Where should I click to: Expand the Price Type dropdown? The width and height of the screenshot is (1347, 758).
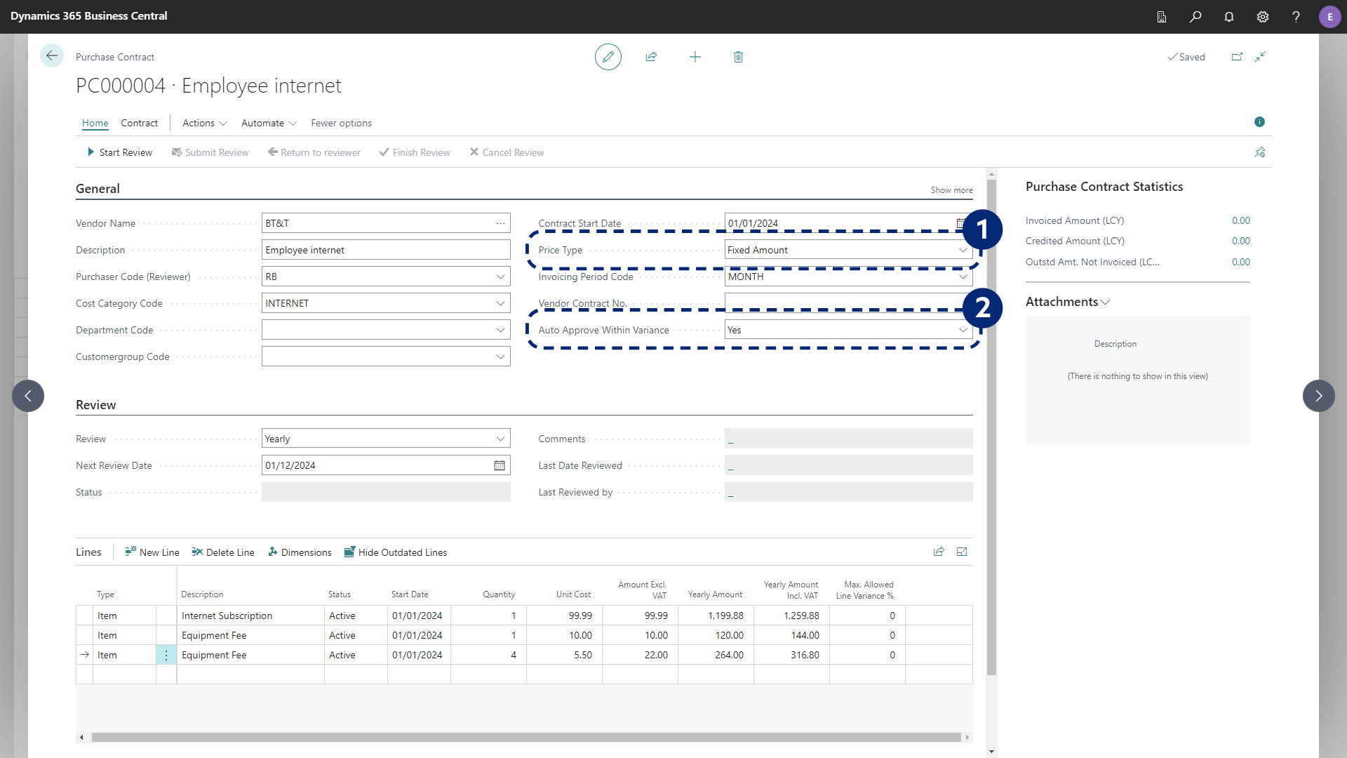click(963, 249)
